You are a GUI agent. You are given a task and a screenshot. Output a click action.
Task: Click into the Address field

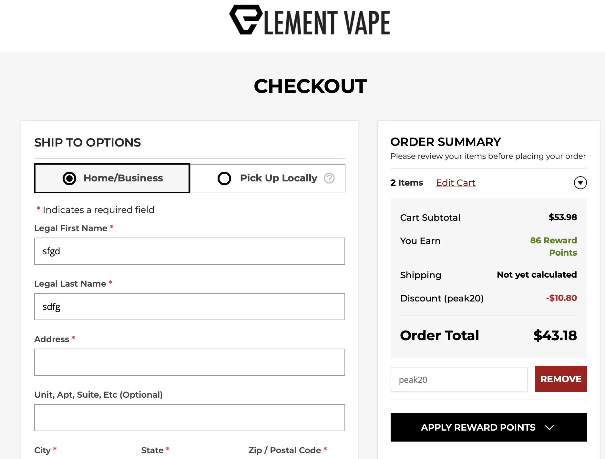click(x=190, y=362)
